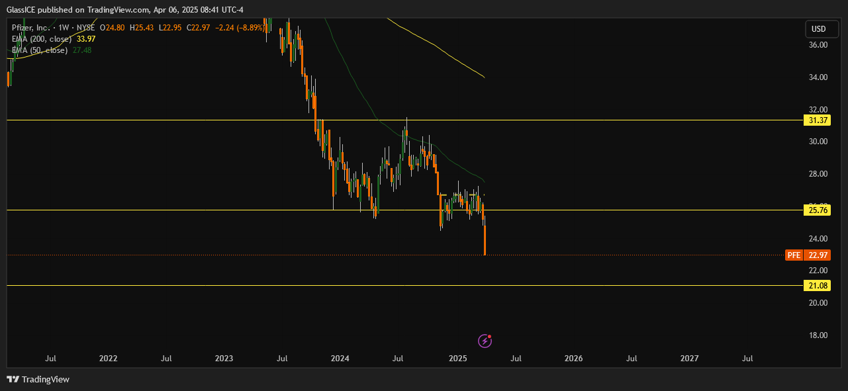Image resolution: width=848 pixels, height=391 pixels.
Task: Click the 28.00 price axis label
Action: pos(818,174)
